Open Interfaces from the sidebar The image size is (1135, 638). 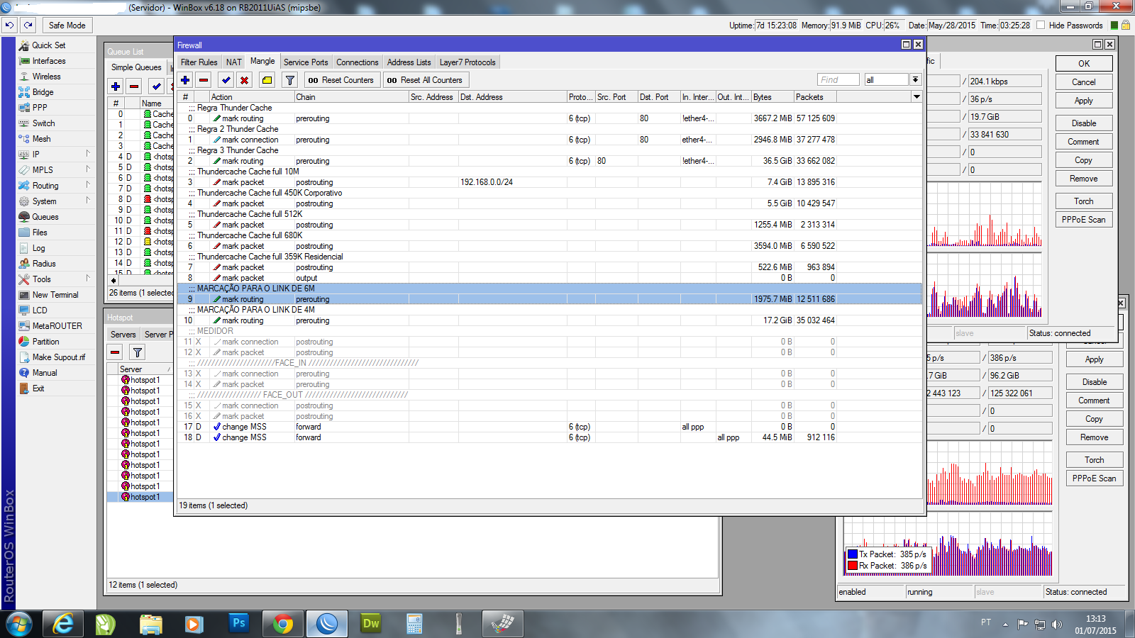[49, 61]
